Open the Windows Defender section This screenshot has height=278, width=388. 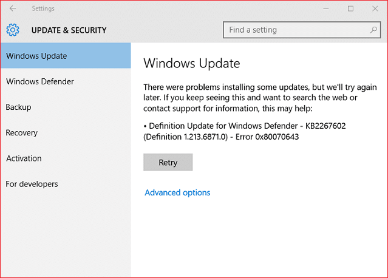(x=40, y=81)
